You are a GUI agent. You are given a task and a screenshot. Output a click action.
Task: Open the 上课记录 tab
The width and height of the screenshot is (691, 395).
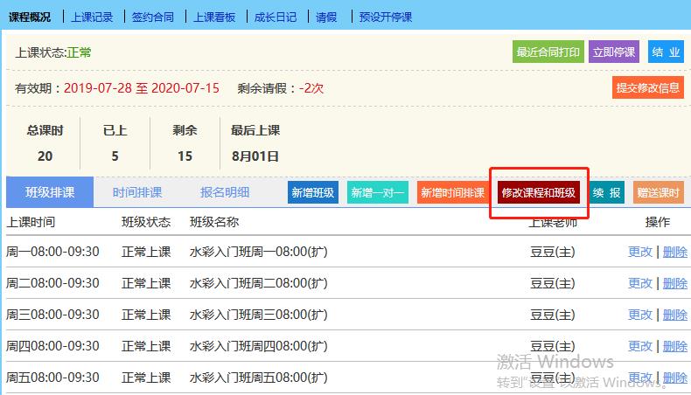click(92, 17)
